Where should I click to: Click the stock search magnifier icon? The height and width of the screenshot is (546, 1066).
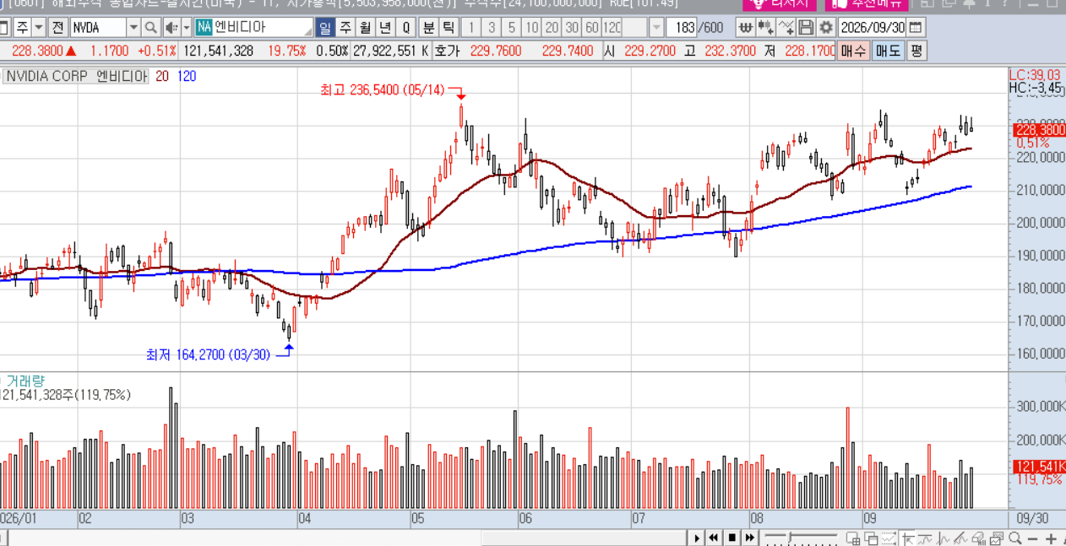150,27
